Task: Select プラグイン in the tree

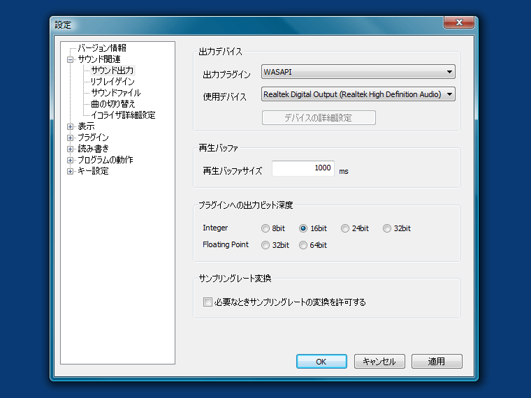Action: pyautogui.click(x=93, y=138)
